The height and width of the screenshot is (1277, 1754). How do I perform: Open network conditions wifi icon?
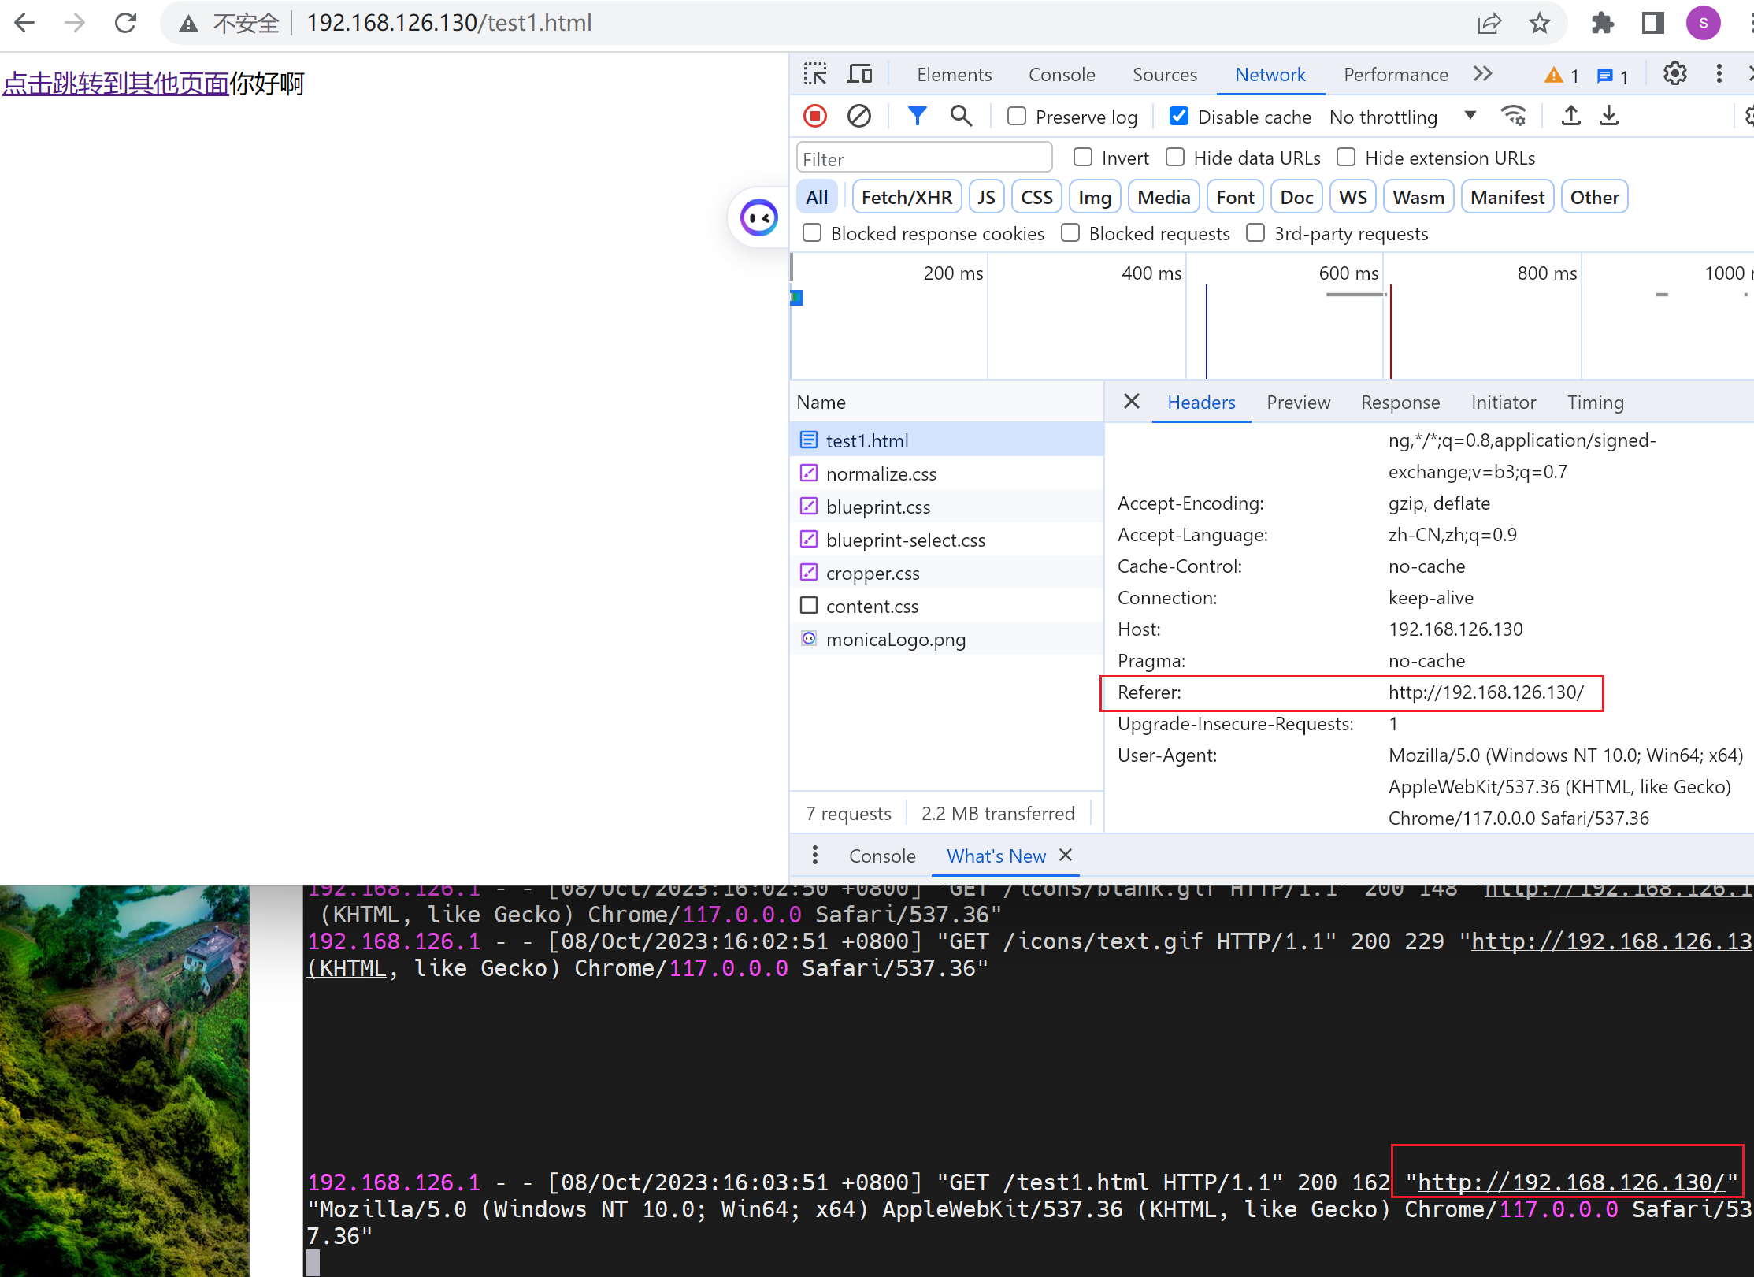pos(1514,117)
